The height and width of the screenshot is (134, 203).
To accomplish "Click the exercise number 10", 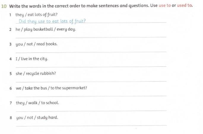I will [4, 6].
